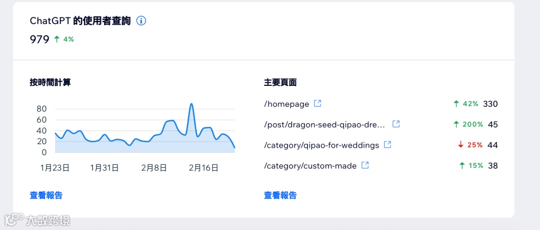Image resolution: width=540 pixels, height=230 pixels.
Task: Open the external link icon for /category/custom-made
Action: click(365, 165)
